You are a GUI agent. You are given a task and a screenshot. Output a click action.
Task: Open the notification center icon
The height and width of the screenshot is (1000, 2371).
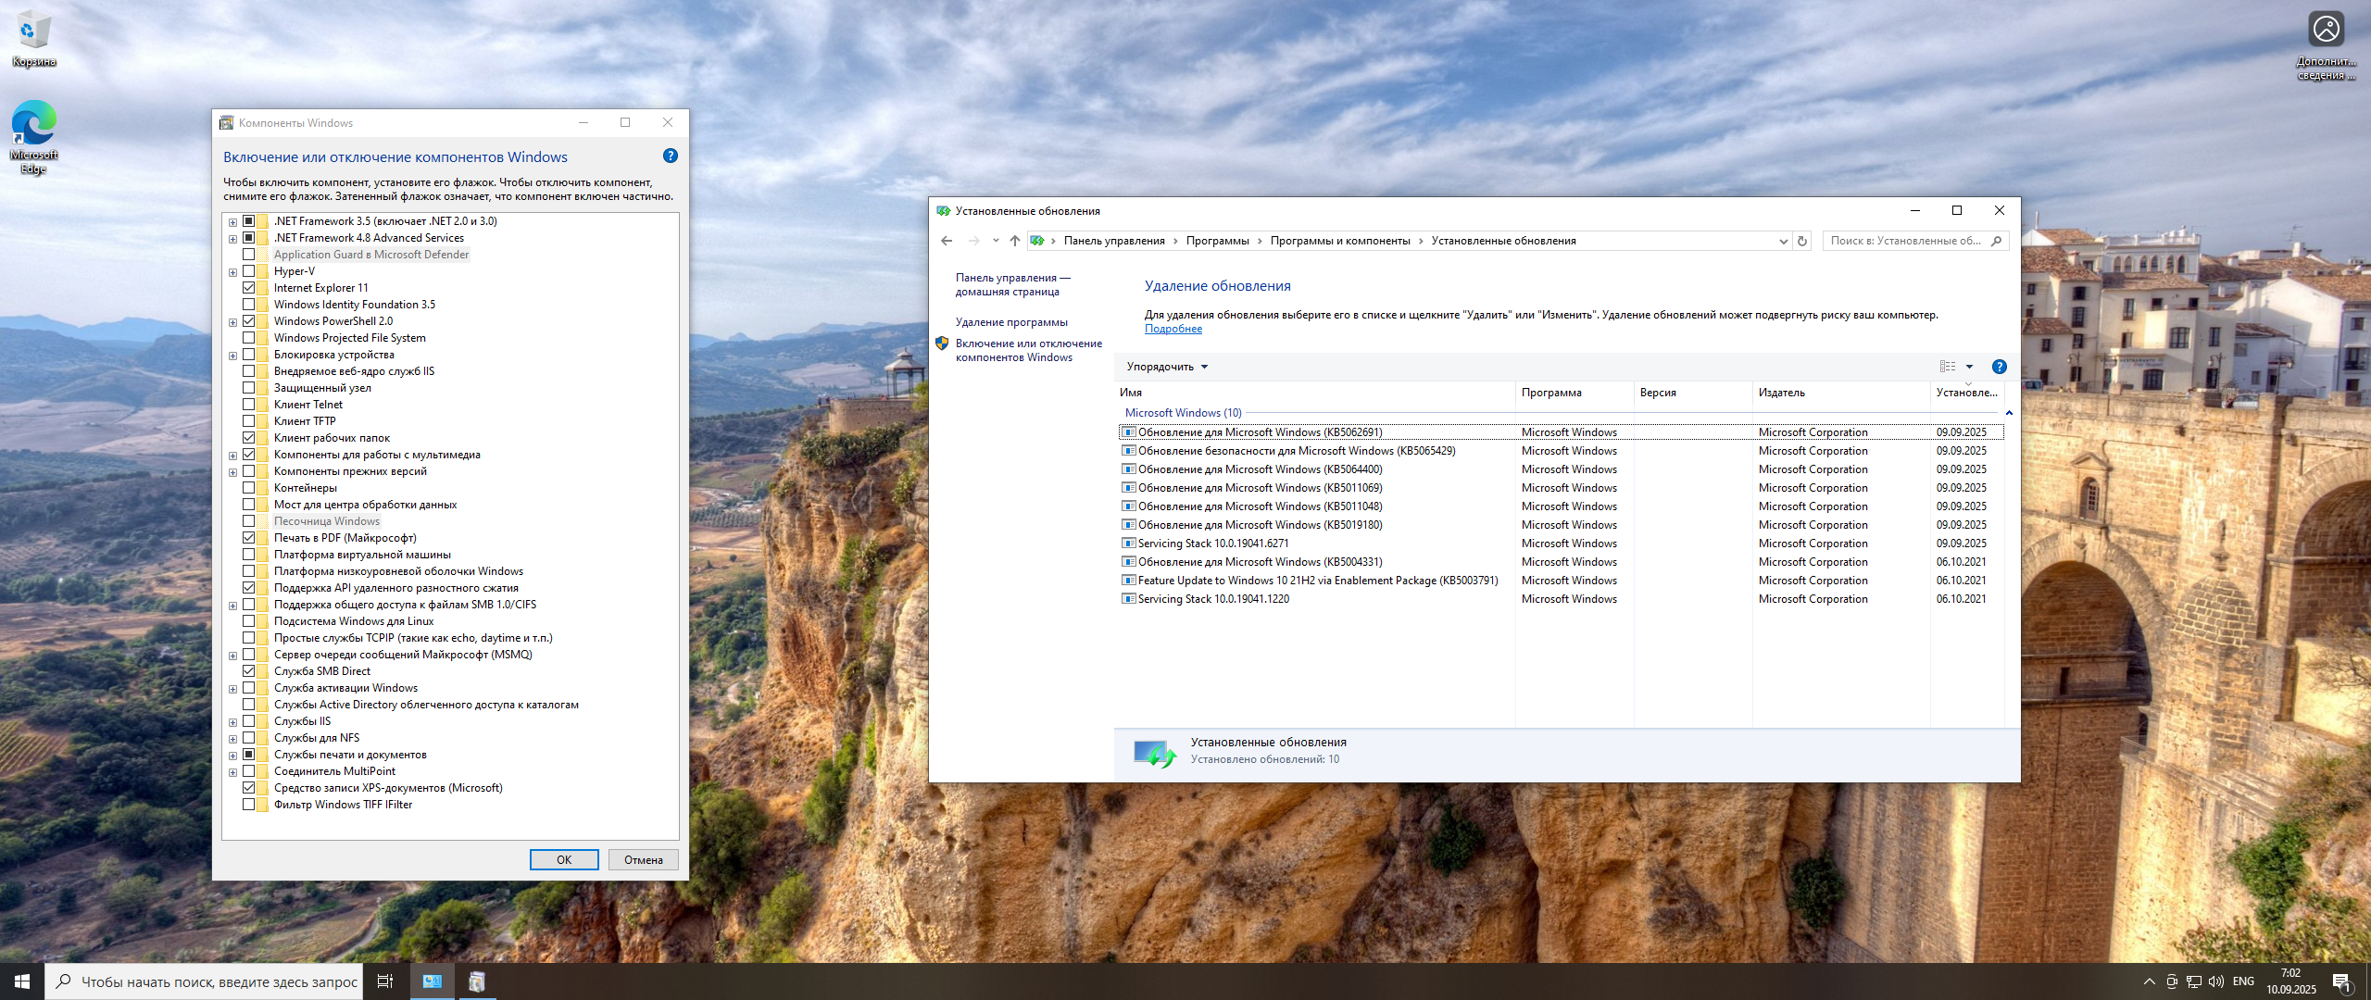coord(2342,982)
